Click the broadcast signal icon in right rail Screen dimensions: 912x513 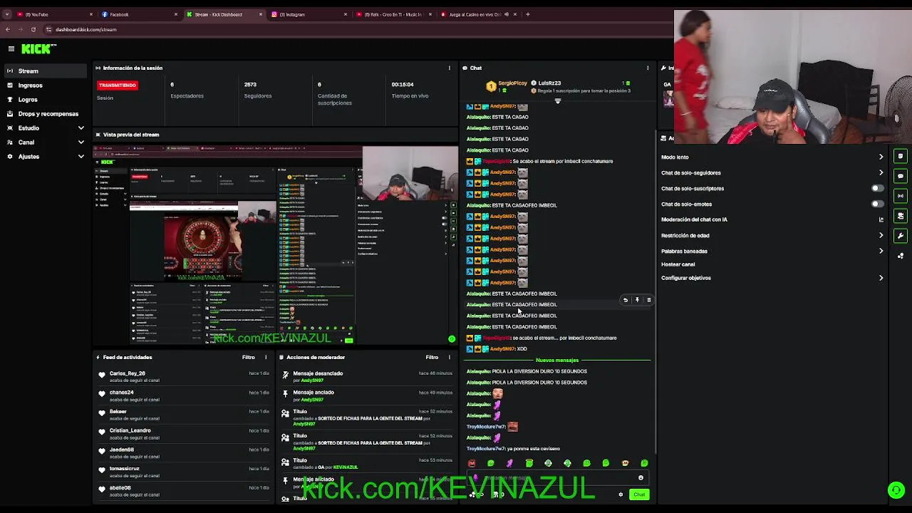[901, 196]
